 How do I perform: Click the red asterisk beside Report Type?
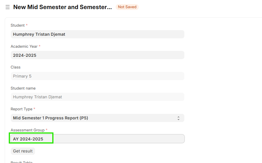click(34, 109)
